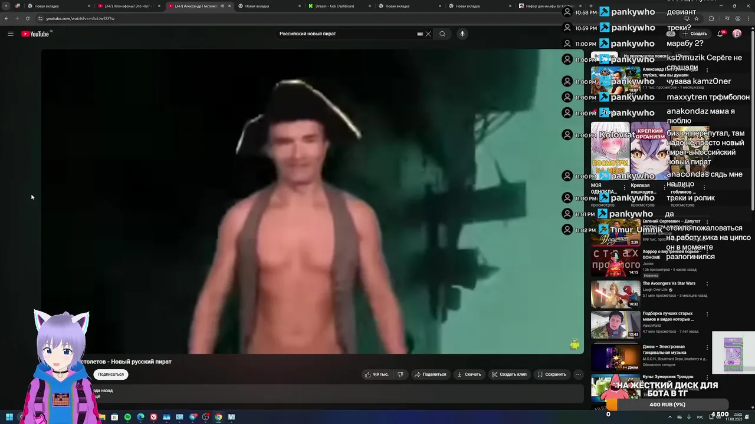Like the video (9,9 тыс.)

pyautogui.click(x=376, y=374)
